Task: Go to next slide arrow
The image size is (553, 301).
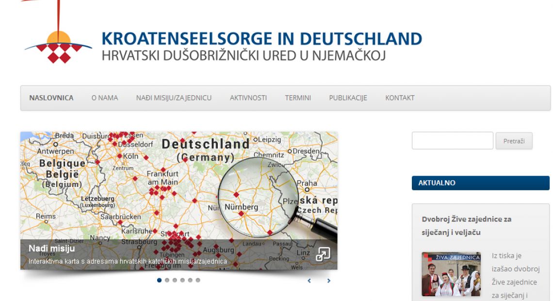Action: point(329,281)
